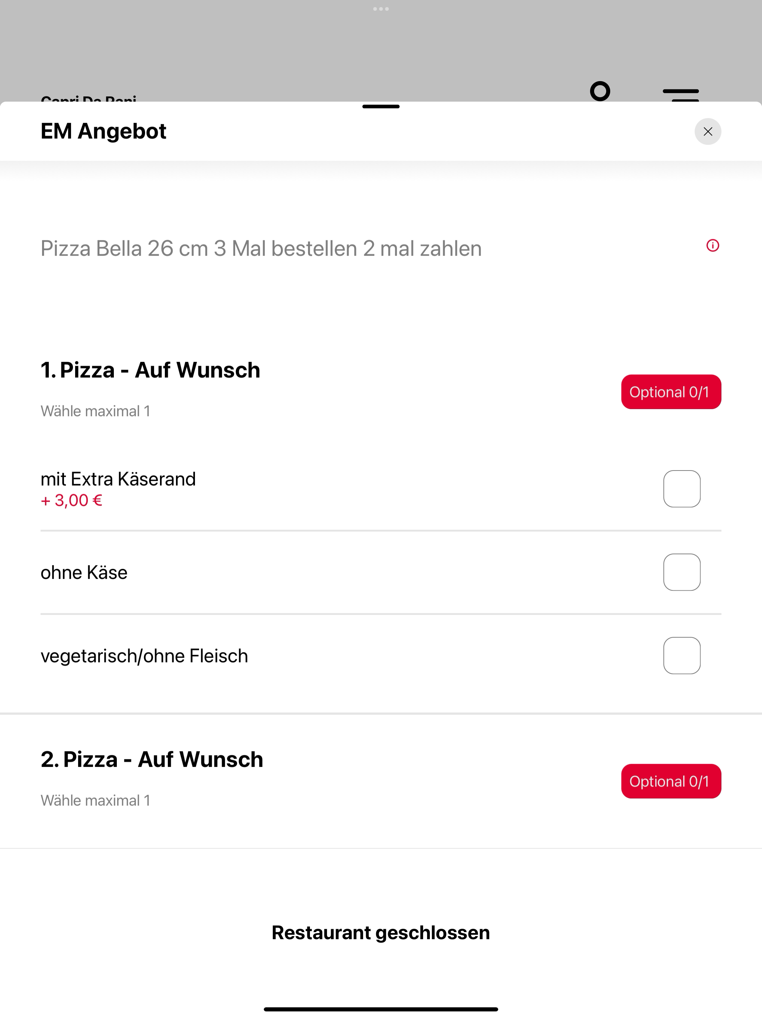Tap the Optional 0/1 badge for 2. Pizza
The height and width of the screenshot is (1017, 762).
pos(671,781)
